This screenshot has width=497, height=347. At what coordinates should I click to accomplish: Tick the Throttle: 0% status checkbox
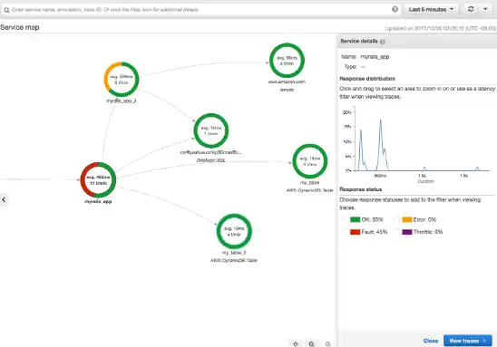click(x=397, y=232)
